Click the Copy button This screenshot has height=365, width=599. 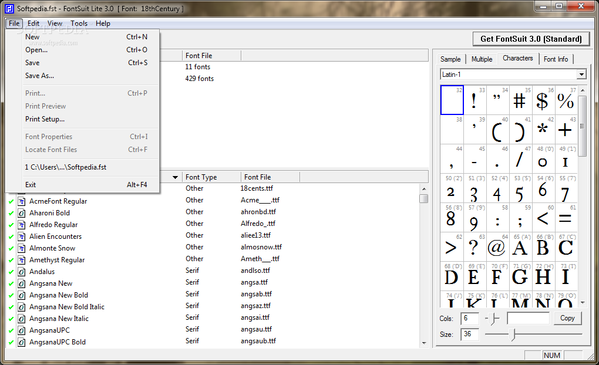pyautogui.click(x=567, y=318)
